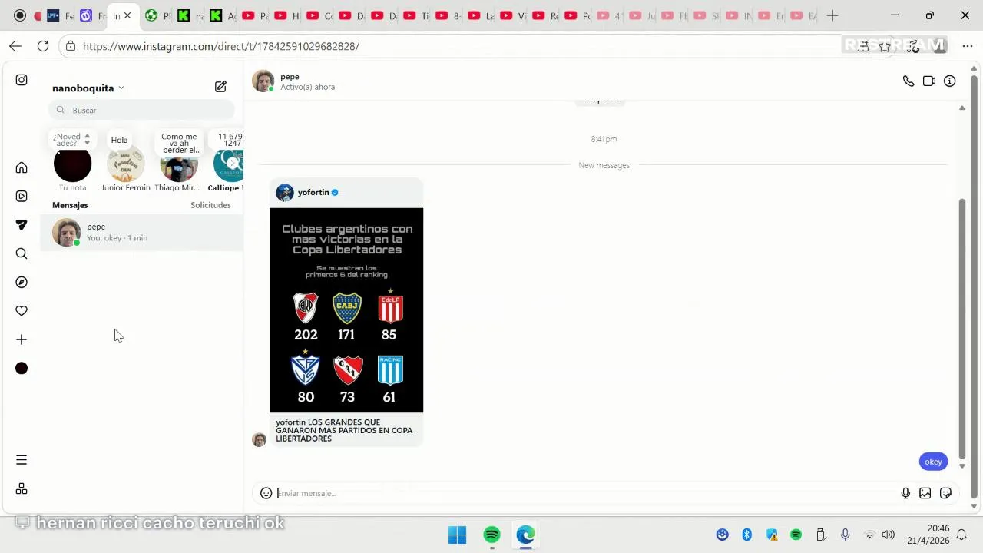983x553 pixels.
Task: Expand the nanoboquita account switcher
Action: (x=88, y=88)
